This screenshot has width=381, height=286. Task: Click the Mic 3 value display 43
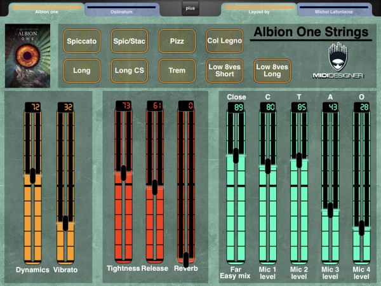click(330, 107)
